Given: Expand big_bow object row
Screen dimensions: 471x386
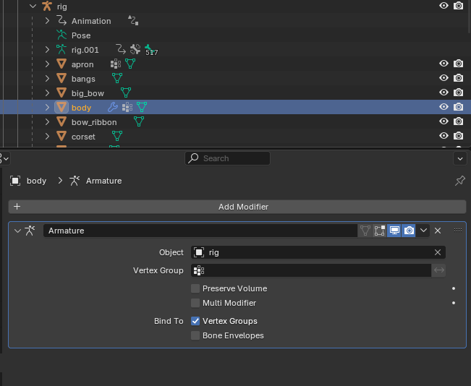Looking at the screenshot, I should tap(47, 93).
